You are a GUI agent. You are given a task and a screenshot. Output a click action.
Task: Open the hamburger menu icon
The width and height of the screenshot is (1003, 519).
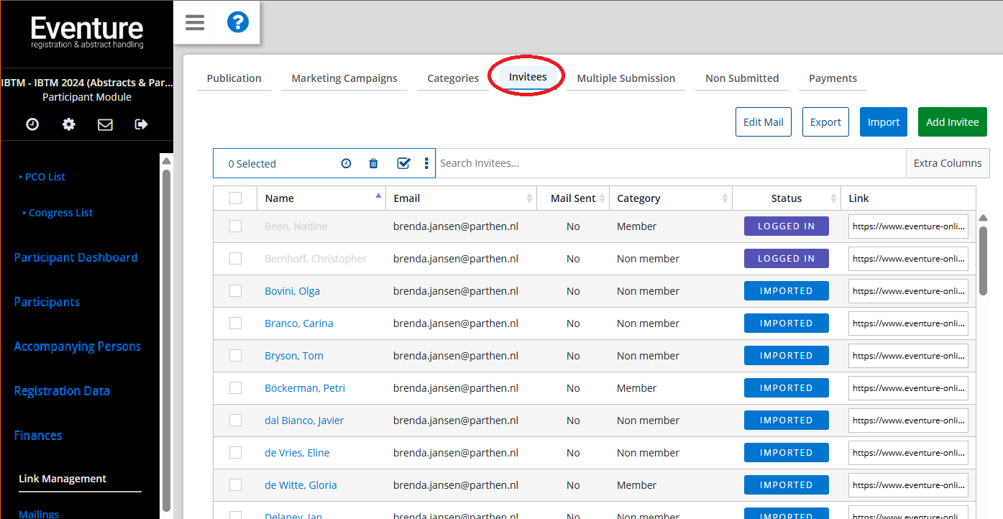point(195,22)
